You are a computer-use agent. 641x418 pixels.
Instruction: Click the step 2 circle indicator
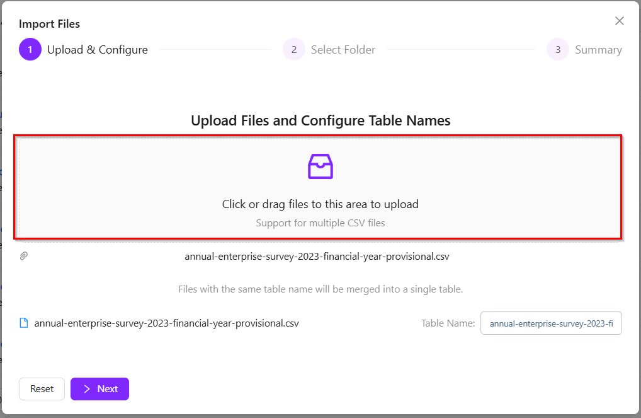click(293, 50)
